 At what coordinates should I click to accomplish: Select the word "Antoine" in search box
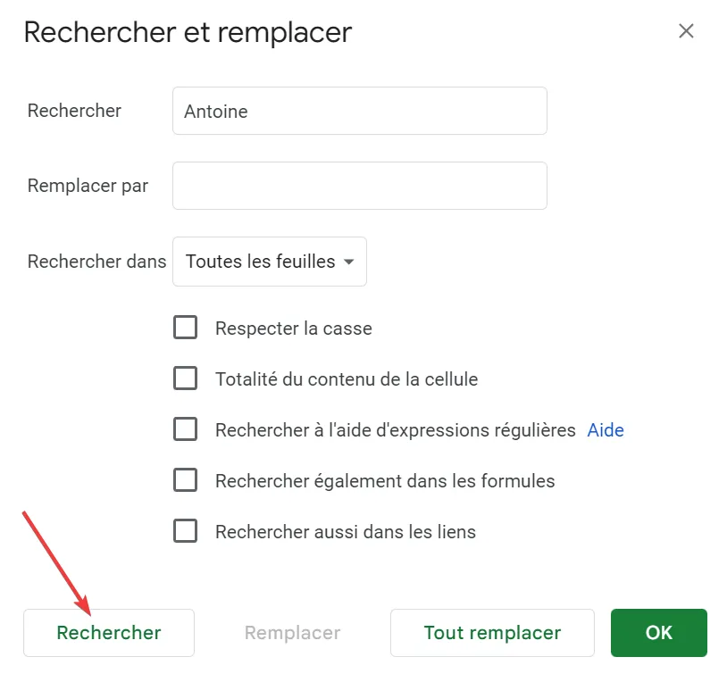[214, 112]
